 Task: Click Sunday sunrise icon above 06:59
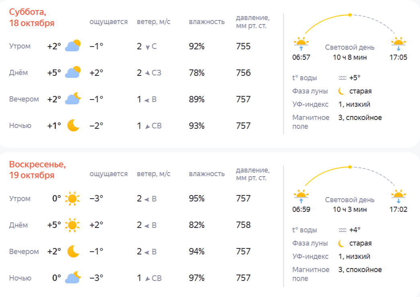301,195
